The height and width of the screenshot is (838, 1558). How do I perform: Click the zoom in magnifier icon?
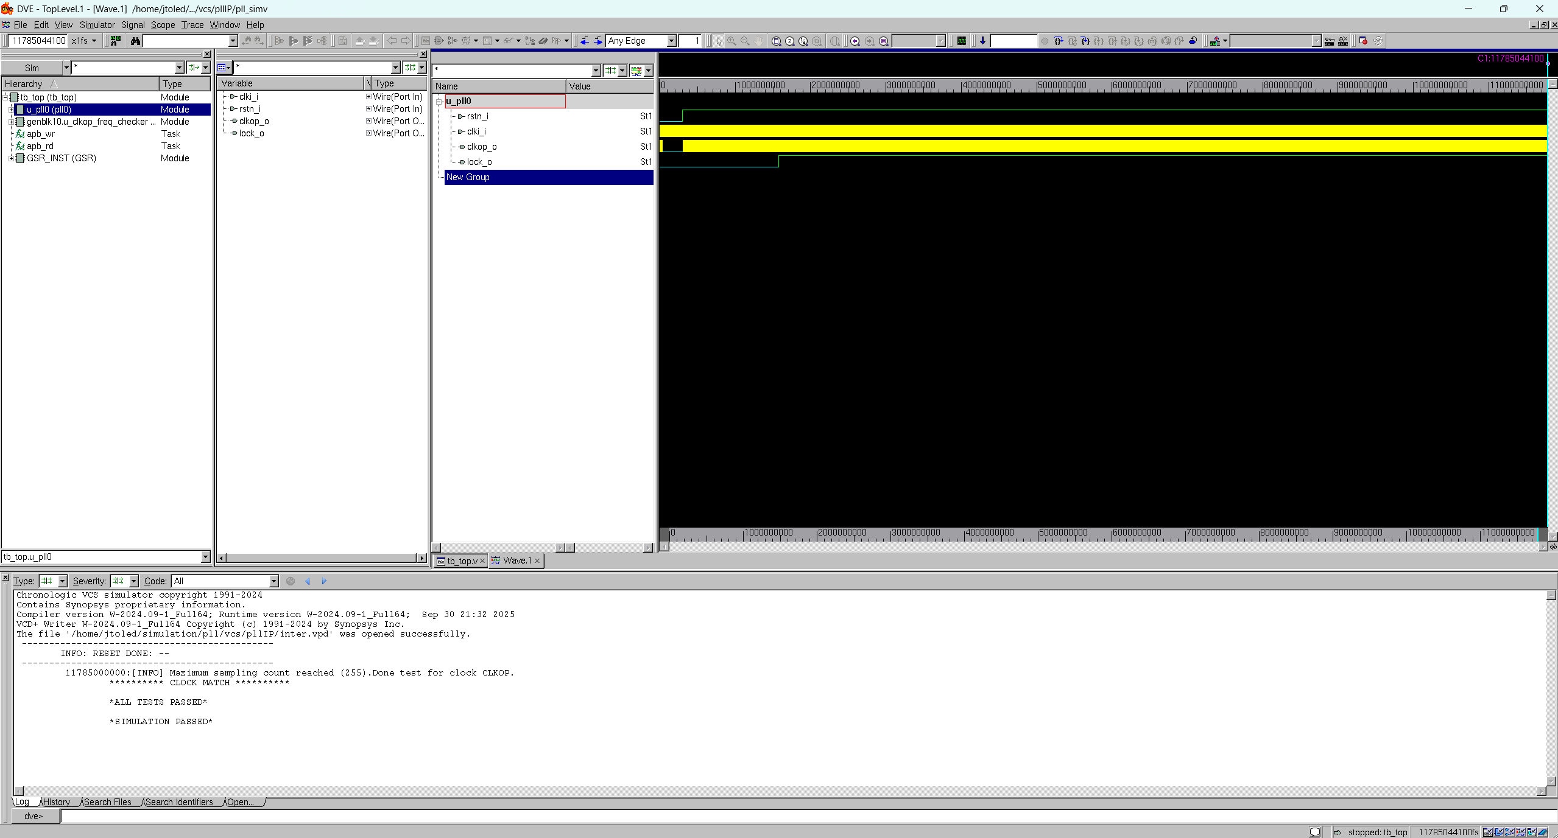pos(731,41)
